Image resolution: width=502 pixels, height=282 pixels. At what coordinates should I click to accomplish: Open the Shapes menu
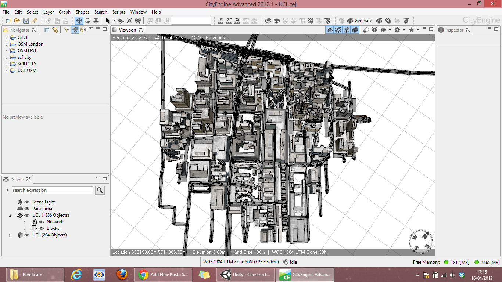click(82, 12)
